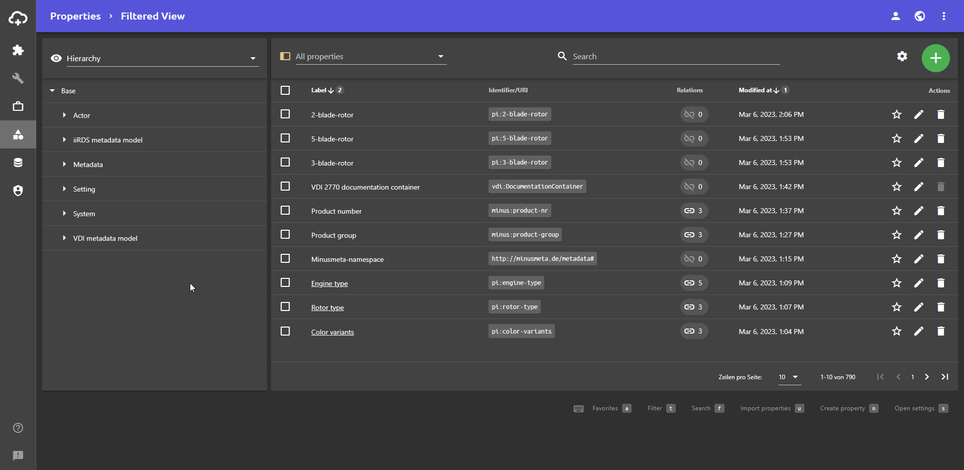Check the Product group row checkbox

pyautogui.click(x=285, y=234)
